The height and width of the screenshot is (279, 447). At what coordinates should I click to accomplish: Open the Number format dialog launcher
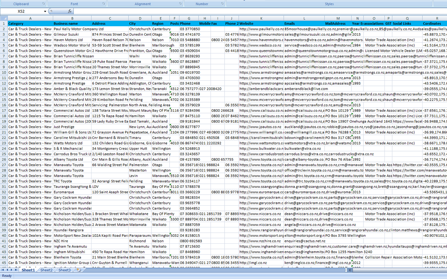pyautogui.click(x=223, y=3)
